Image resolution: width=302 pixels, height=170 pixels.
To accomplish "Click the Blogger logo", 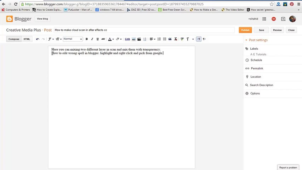I will (x=19, y=19).
